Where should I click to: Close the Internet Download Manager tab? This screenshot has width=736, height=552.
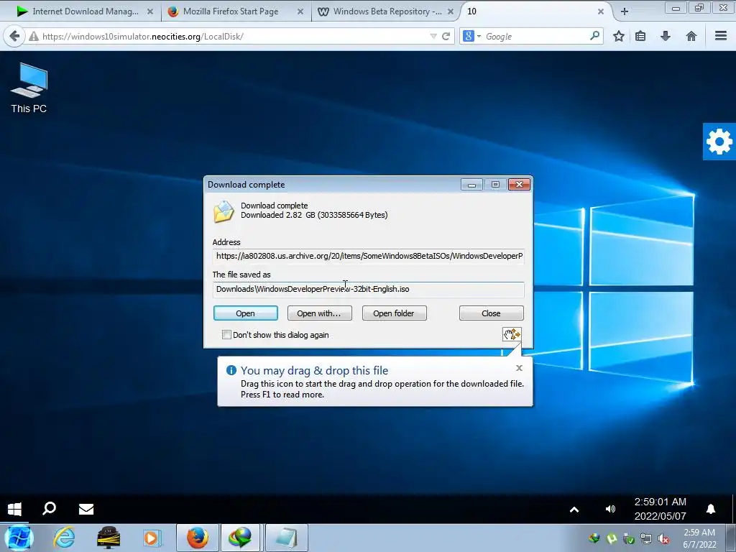150,11
